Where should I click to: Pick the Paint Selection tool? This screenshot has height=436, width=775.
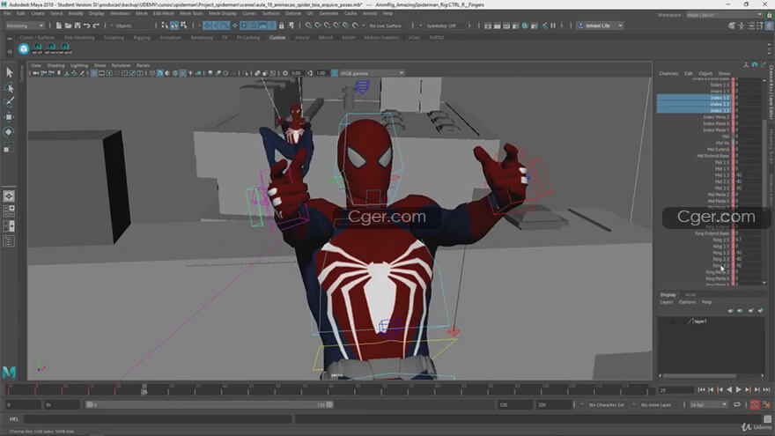(9, 102)
